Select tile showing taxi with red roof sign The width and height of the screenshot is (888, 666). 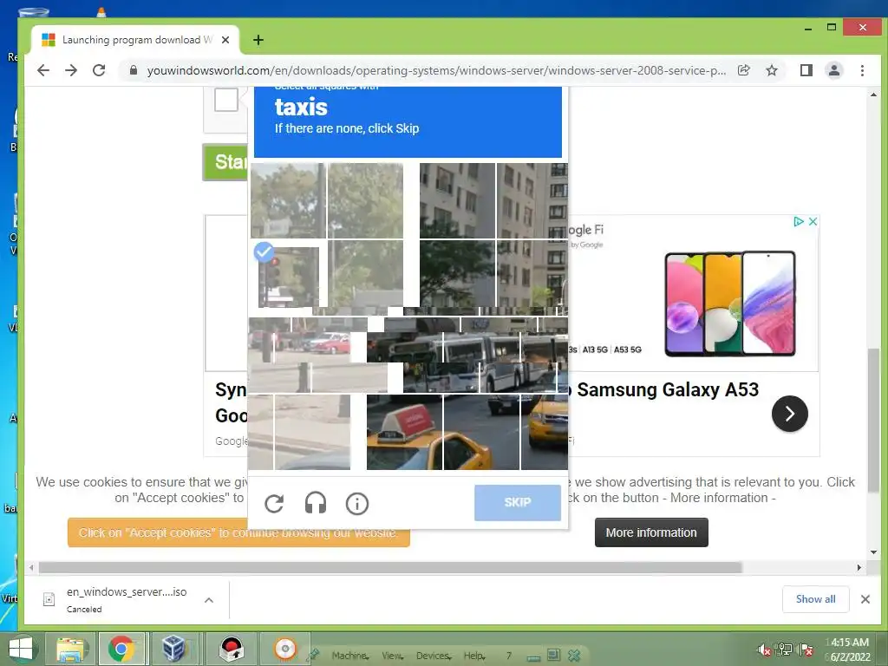(404, 432)
